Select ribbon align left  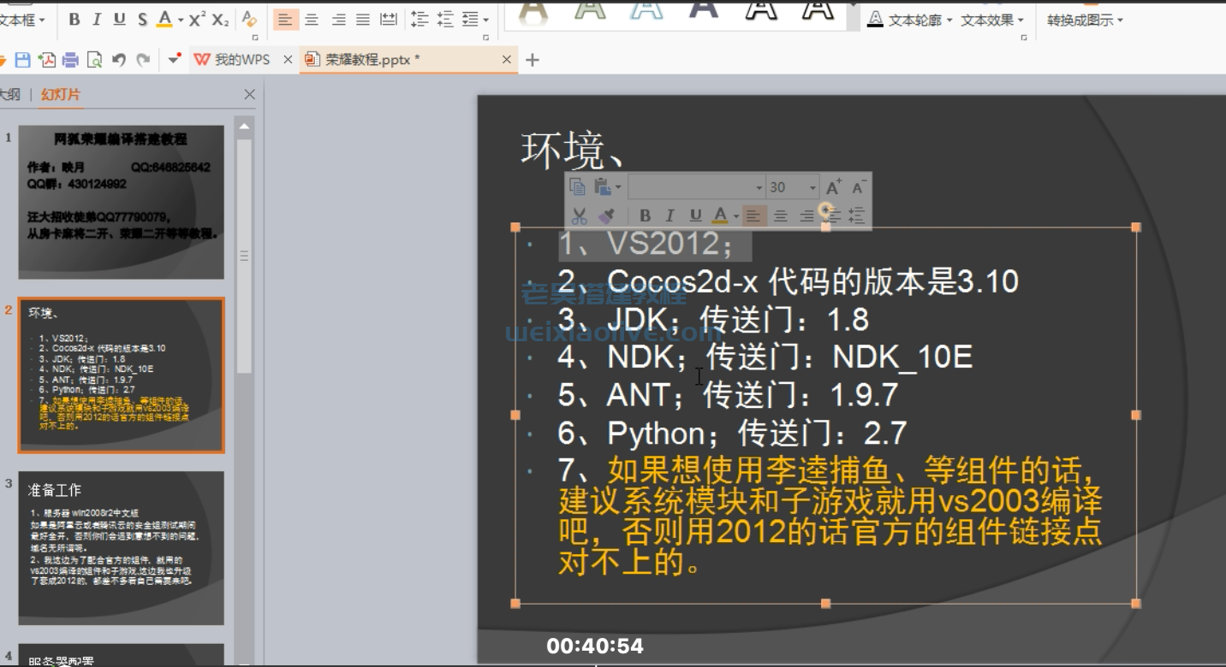(285, 20)
